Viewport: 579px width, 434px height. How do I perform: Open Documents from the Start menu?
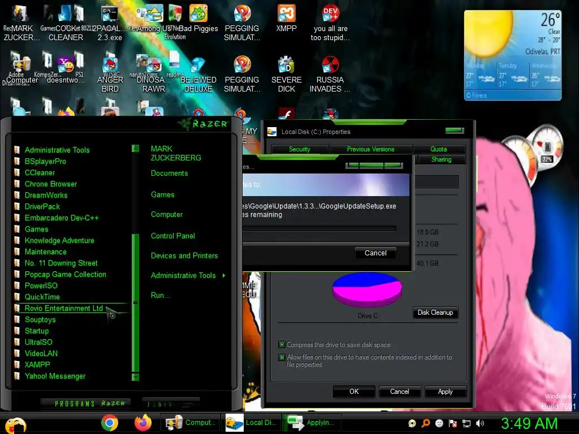point(169,173)
